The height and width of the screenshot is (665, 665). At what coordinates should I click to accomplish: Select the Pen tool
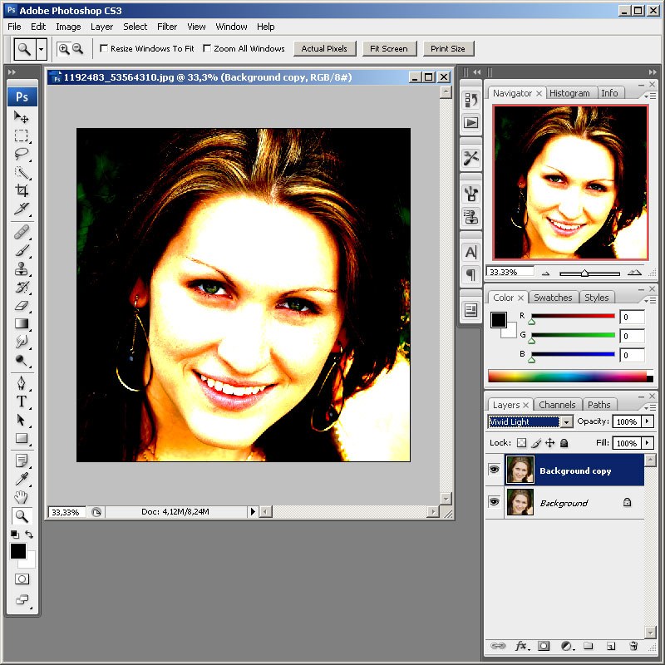click(x=22, y=383)
